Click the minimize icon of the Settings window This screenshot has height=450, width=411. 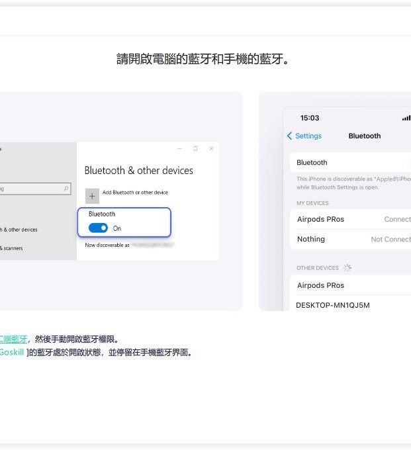(x=179, y=149)
